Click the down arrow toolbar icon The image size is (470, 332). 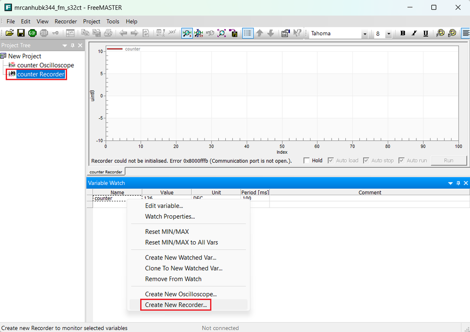click(x=271, y=33)
